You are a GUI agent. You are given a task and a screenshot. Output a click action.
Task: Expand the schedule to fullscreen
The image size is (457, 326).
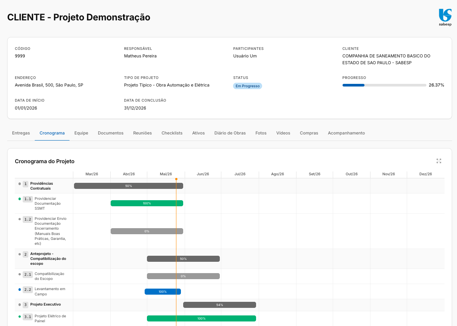pyautogui.click(x=439, y=161)
